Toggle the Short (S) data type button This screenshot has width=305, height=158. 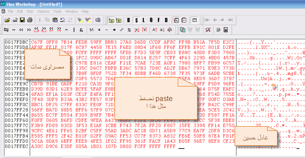[136, 20]
